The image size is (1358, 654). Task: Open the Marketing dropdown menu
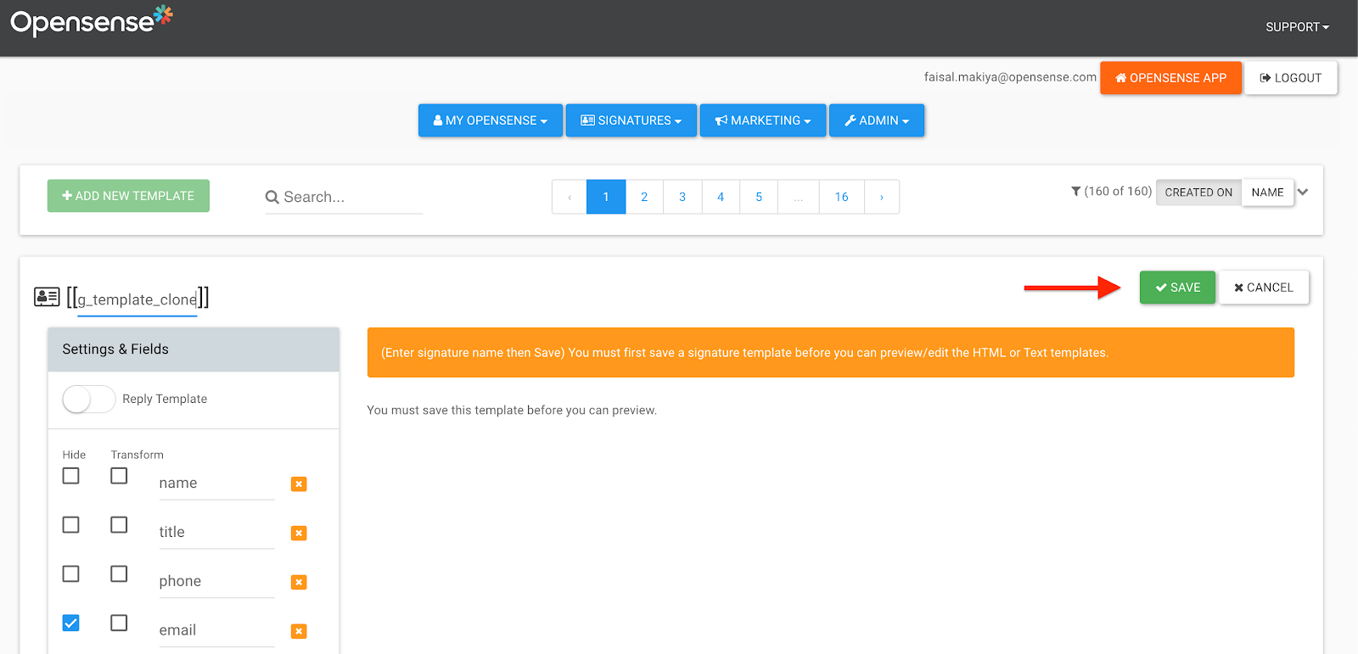(x=763, y=120)
